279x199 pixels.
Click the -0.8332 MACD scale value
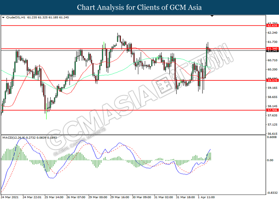pyautogui.click(x=272, y=193)
